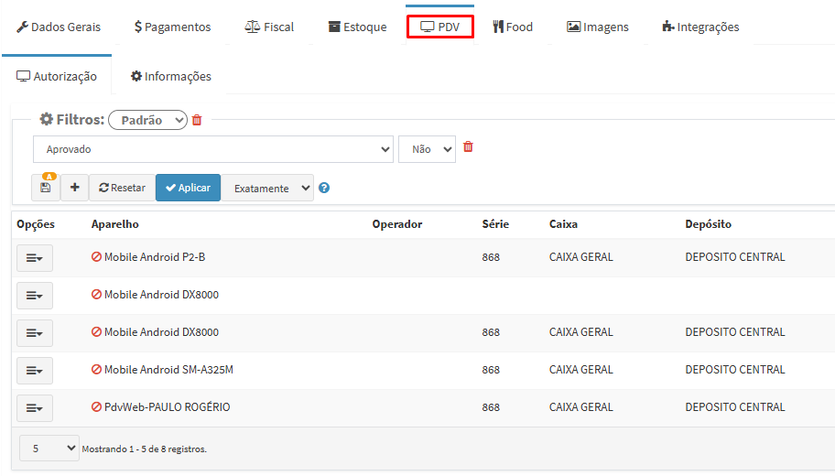
Task: Open options menu for PdvWeb-PAULO ROGÉRIO
Action: tap(35, 408)
